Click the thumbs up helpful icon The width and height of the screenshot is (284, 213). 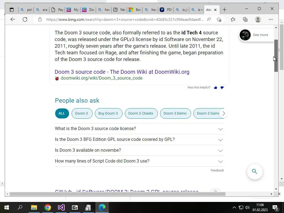pos(215,88)
